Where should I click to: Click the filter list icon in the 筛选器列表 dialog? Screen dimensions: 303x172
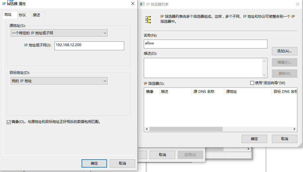148,19
